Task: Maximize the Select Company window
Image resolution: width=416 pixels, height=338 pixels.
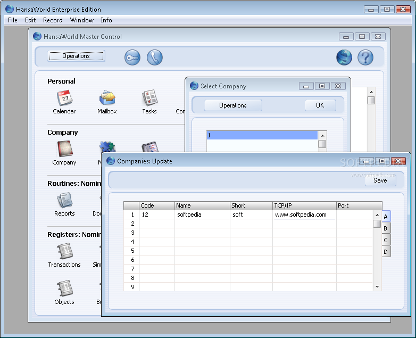Action: click(322, 86)
